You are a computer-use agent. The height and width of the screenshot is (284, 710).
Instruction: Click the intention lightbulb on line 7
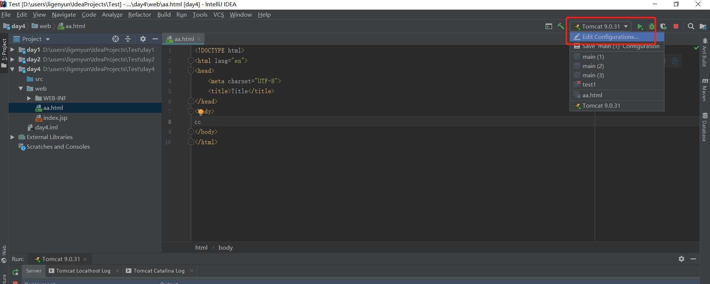coord(200,112)
